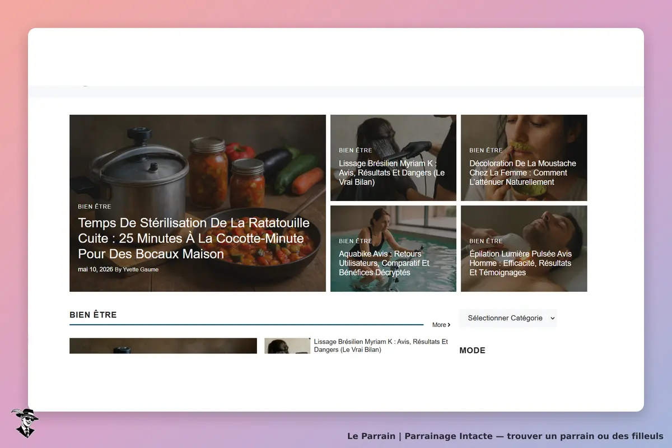The width and height of the screenshot is (672, 448).
Task: Click author name Yvette Gaume
Action: click(x=141, y=269)
